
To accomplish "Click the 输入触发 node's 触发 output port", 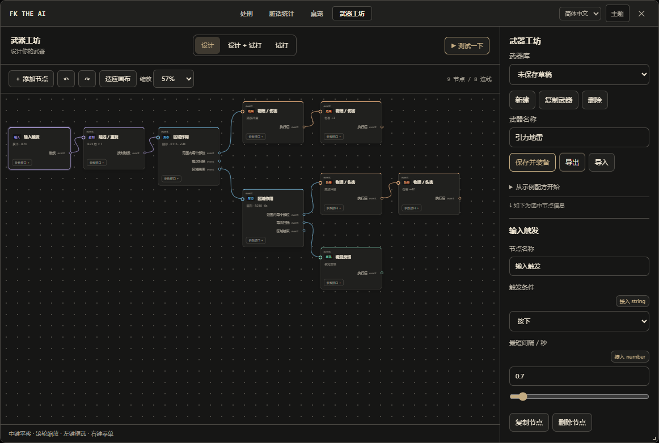I will pyautogui.click(x=70, y=153).
